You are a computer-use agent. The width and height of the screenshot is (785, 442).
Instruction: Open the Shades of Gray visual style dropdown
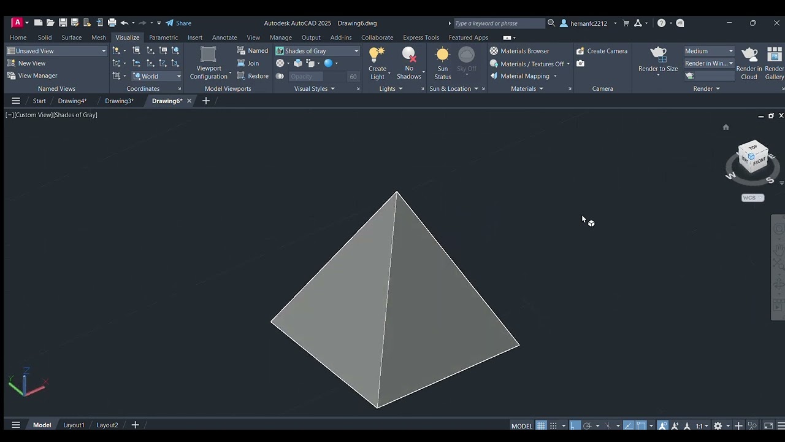[x=317, y=51]
